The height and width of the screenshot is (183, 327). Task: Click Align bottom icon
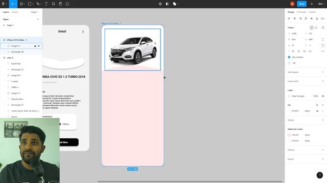click(x=317, y=19)
